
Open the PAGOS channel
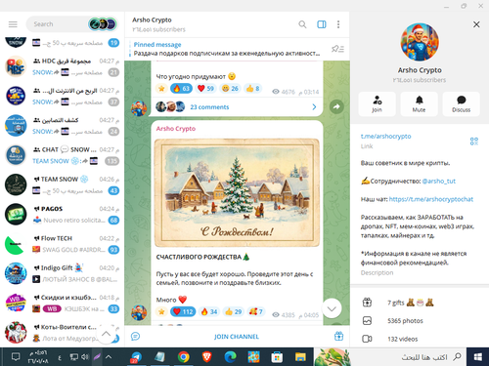click(x=62, y=215)
